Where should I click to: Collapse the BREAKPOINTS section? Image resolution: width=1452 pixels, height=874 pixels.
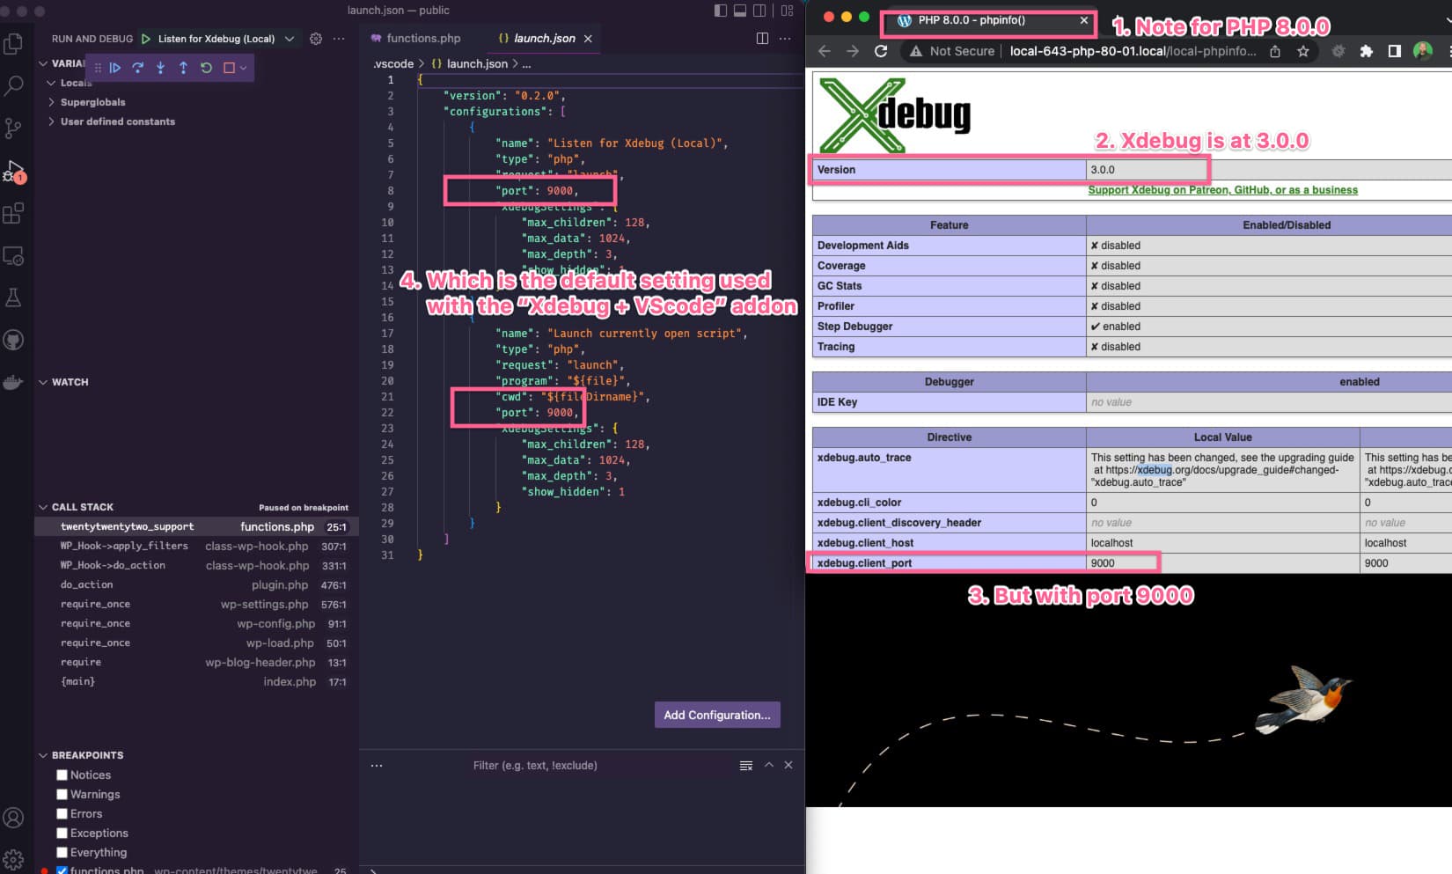pyautogui.click(x=43, y=755)
